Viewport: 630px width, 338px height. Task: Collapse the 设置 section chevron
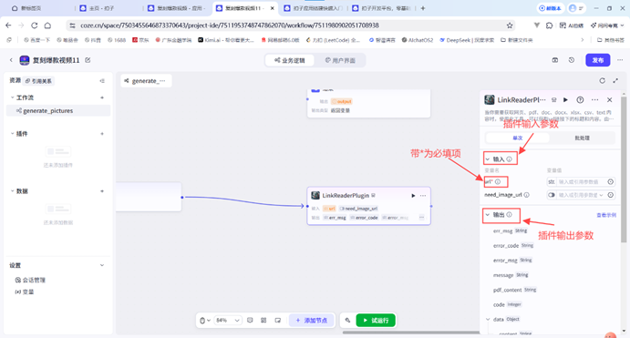pos(102,265)
